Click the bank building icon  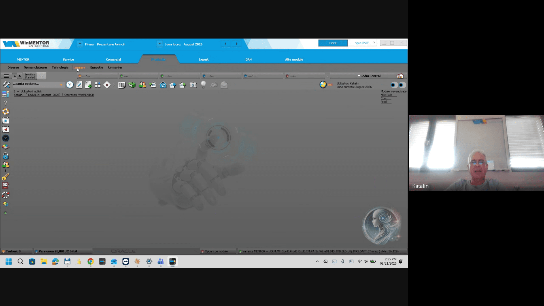[x=193, y=85]
